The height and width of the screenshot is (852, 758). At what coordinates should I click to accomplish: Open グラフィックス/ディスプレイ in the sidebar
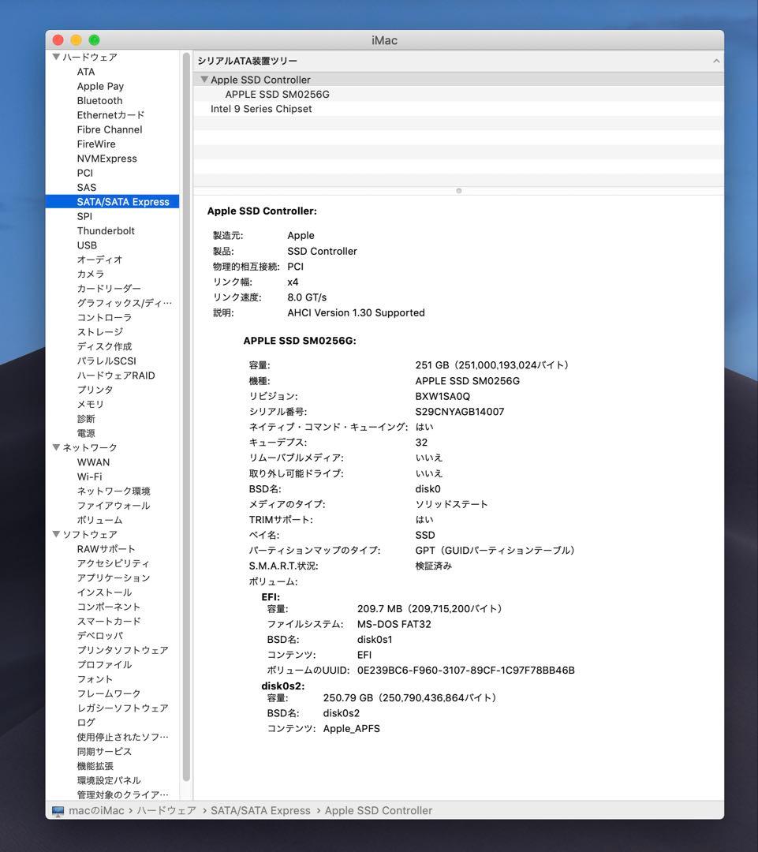(x=124, y=303)
